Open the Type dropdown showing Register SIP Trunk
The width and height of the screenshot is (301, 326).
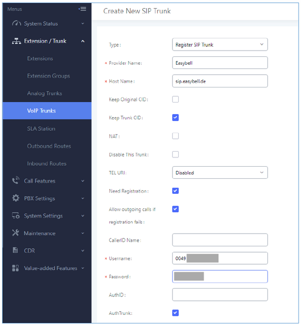220,45
